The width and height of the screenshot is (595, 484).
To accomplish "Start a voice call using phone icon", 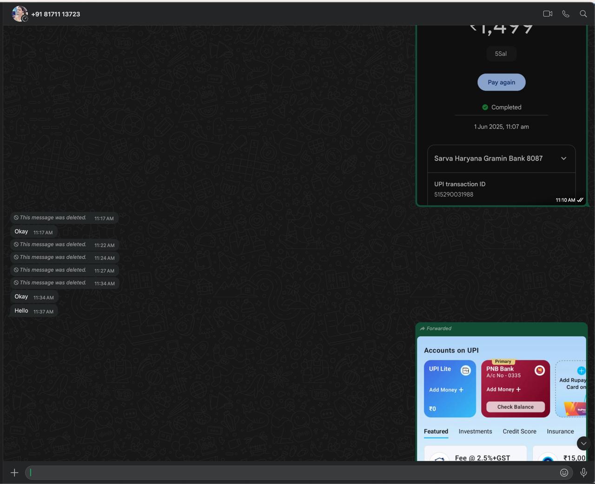I will (x=566, y=14).
